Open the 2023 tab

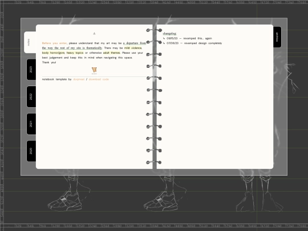(x=31, y=70)
